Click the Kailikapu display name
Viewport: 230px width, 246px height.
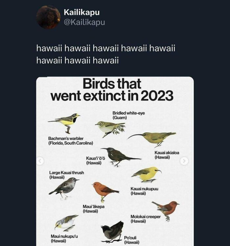[x=81, y=12]
